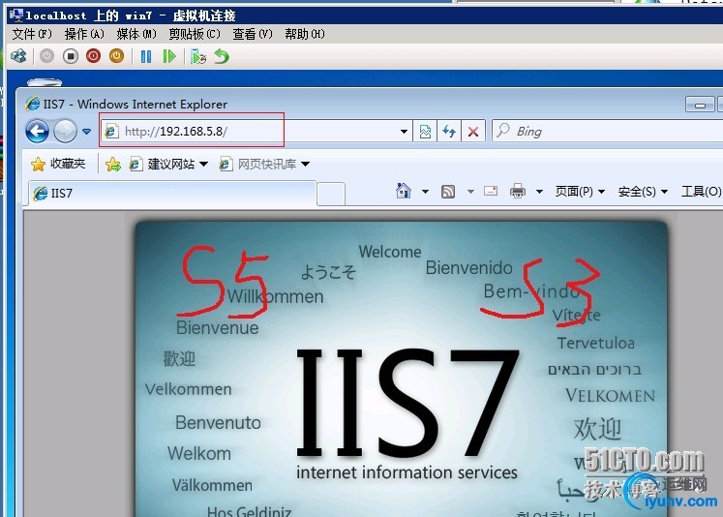
Task: Click the greyed Start VM power icon
Action: click(x=47, y=56)
